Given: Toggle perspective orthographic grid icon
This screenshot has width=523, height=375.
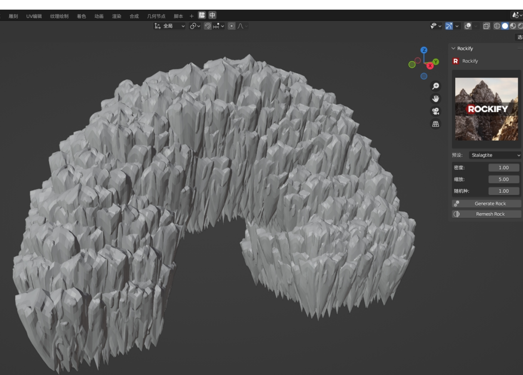Looking at the screenshot, I should coord(436,124).
